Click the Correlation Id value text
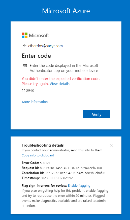 pyautogui.click(x=75, y=173)
